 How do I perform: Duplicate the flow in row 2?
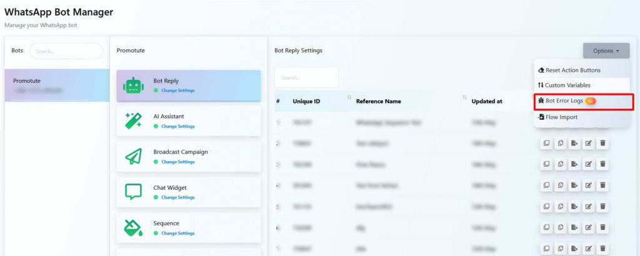coord(546,143)
